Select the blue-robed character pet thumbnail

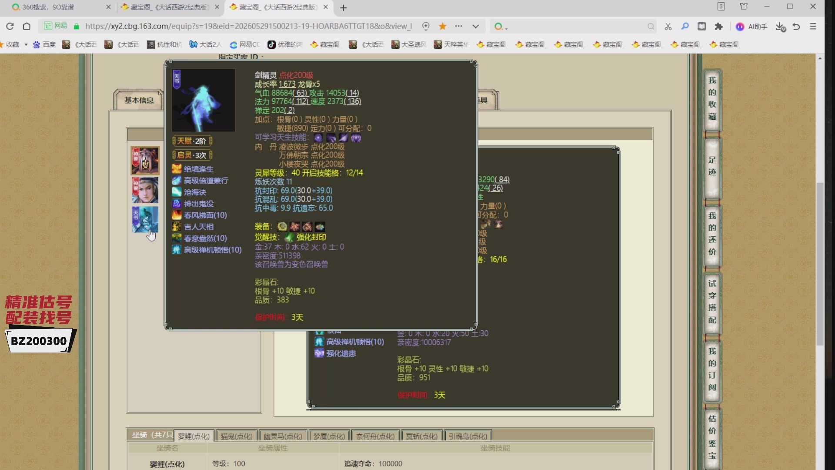pyautogui.click(x=145, y=190)
